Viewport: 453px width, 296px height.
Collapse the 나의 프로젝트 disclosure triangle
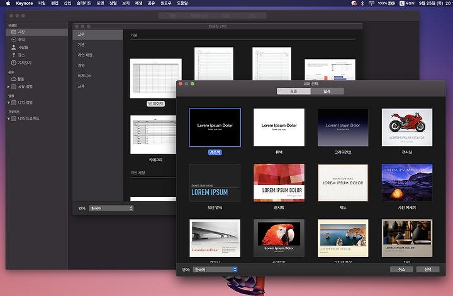pos(8,119)
